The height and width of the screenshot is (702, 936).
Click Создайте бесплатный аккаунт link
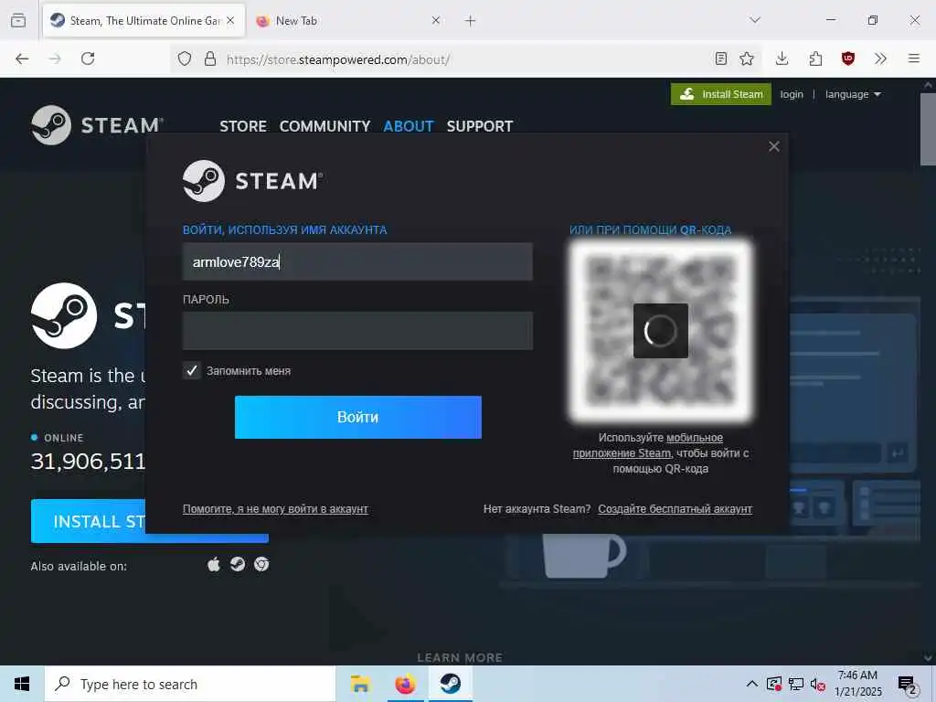[x=675, y=509]
